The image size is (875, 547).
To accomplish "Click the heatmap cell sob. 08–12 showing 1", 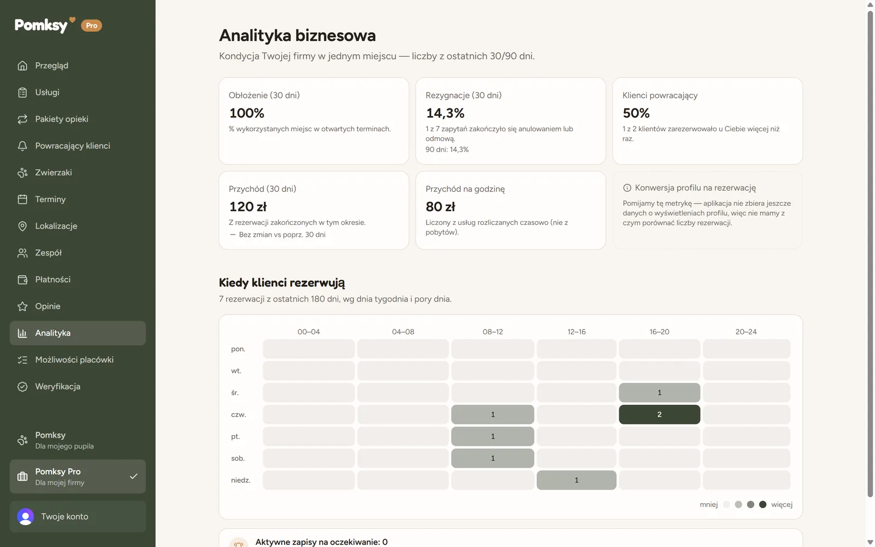I will click(493, 458).
